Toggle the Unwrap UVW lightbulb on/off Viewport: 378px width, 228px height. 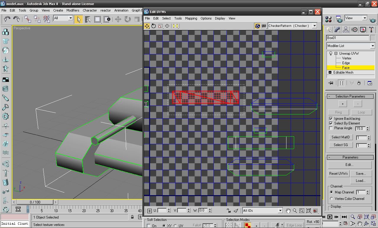330,54
